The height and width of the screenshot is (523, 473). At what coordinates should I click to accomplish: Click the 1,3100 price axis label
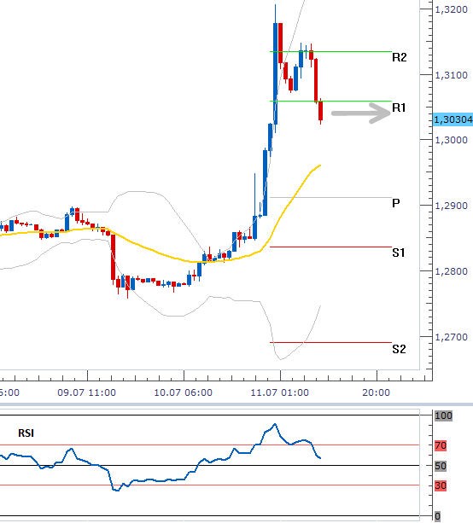pos(452,75)
